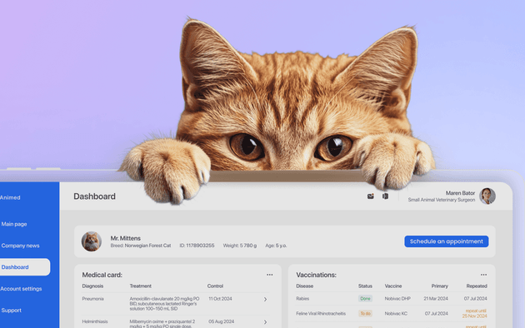
Task: Open Support in sidebar
Action: pyautogui.click(x=11, y=311)
